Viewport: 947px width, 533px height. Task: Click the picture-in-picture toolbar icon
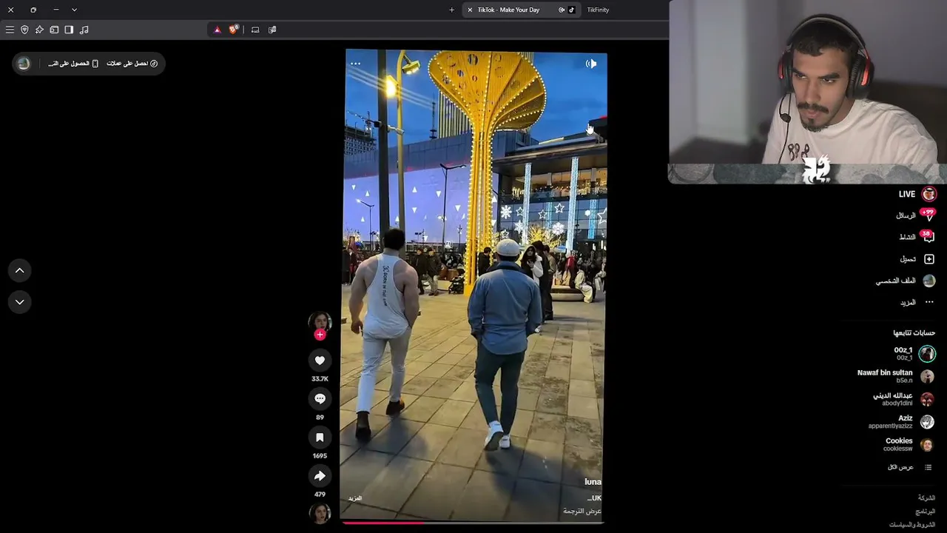coord(255,30)
